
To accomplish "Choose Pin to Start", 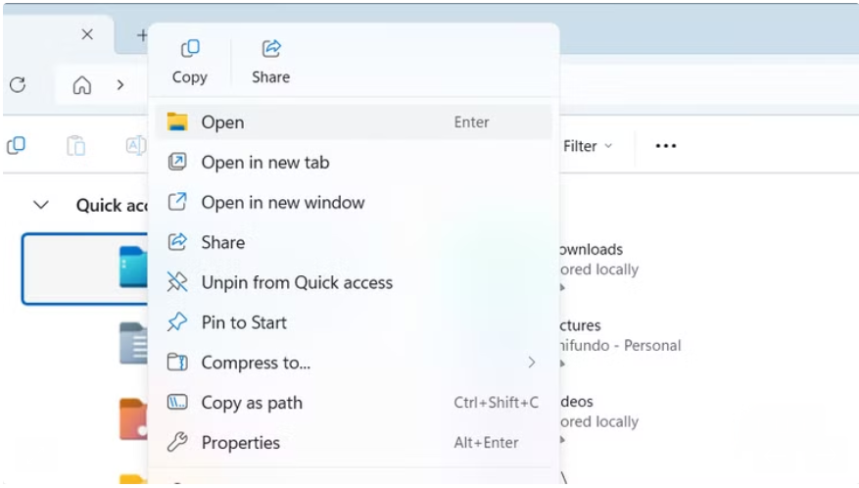I will click(354, 322).
